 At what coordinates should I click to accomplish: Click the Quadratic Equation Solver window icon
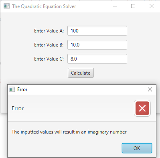[x=7, y=6]
